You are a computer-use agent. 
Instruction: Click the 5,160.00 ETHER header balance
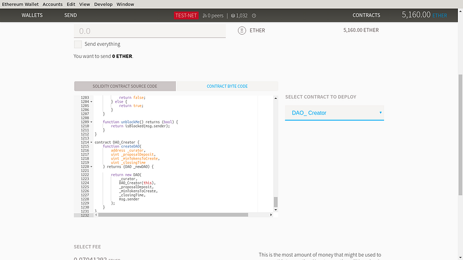424,15
